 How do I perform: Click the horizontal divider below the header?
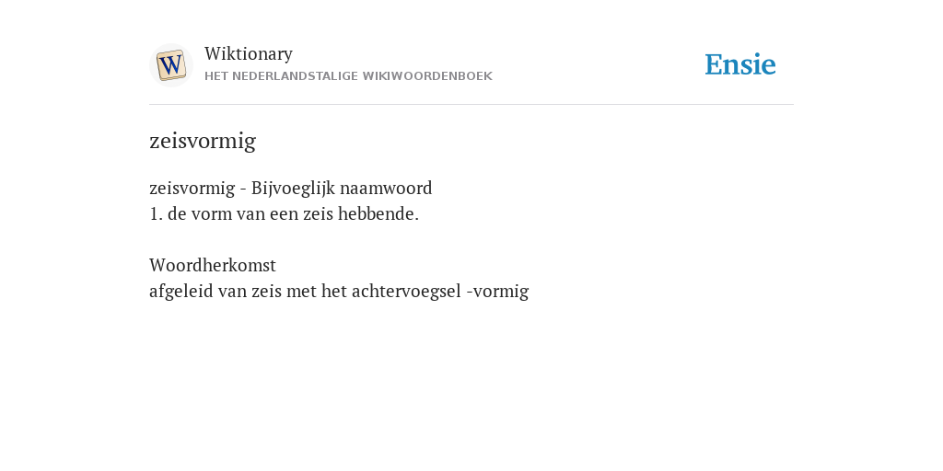tap(471, 105)
